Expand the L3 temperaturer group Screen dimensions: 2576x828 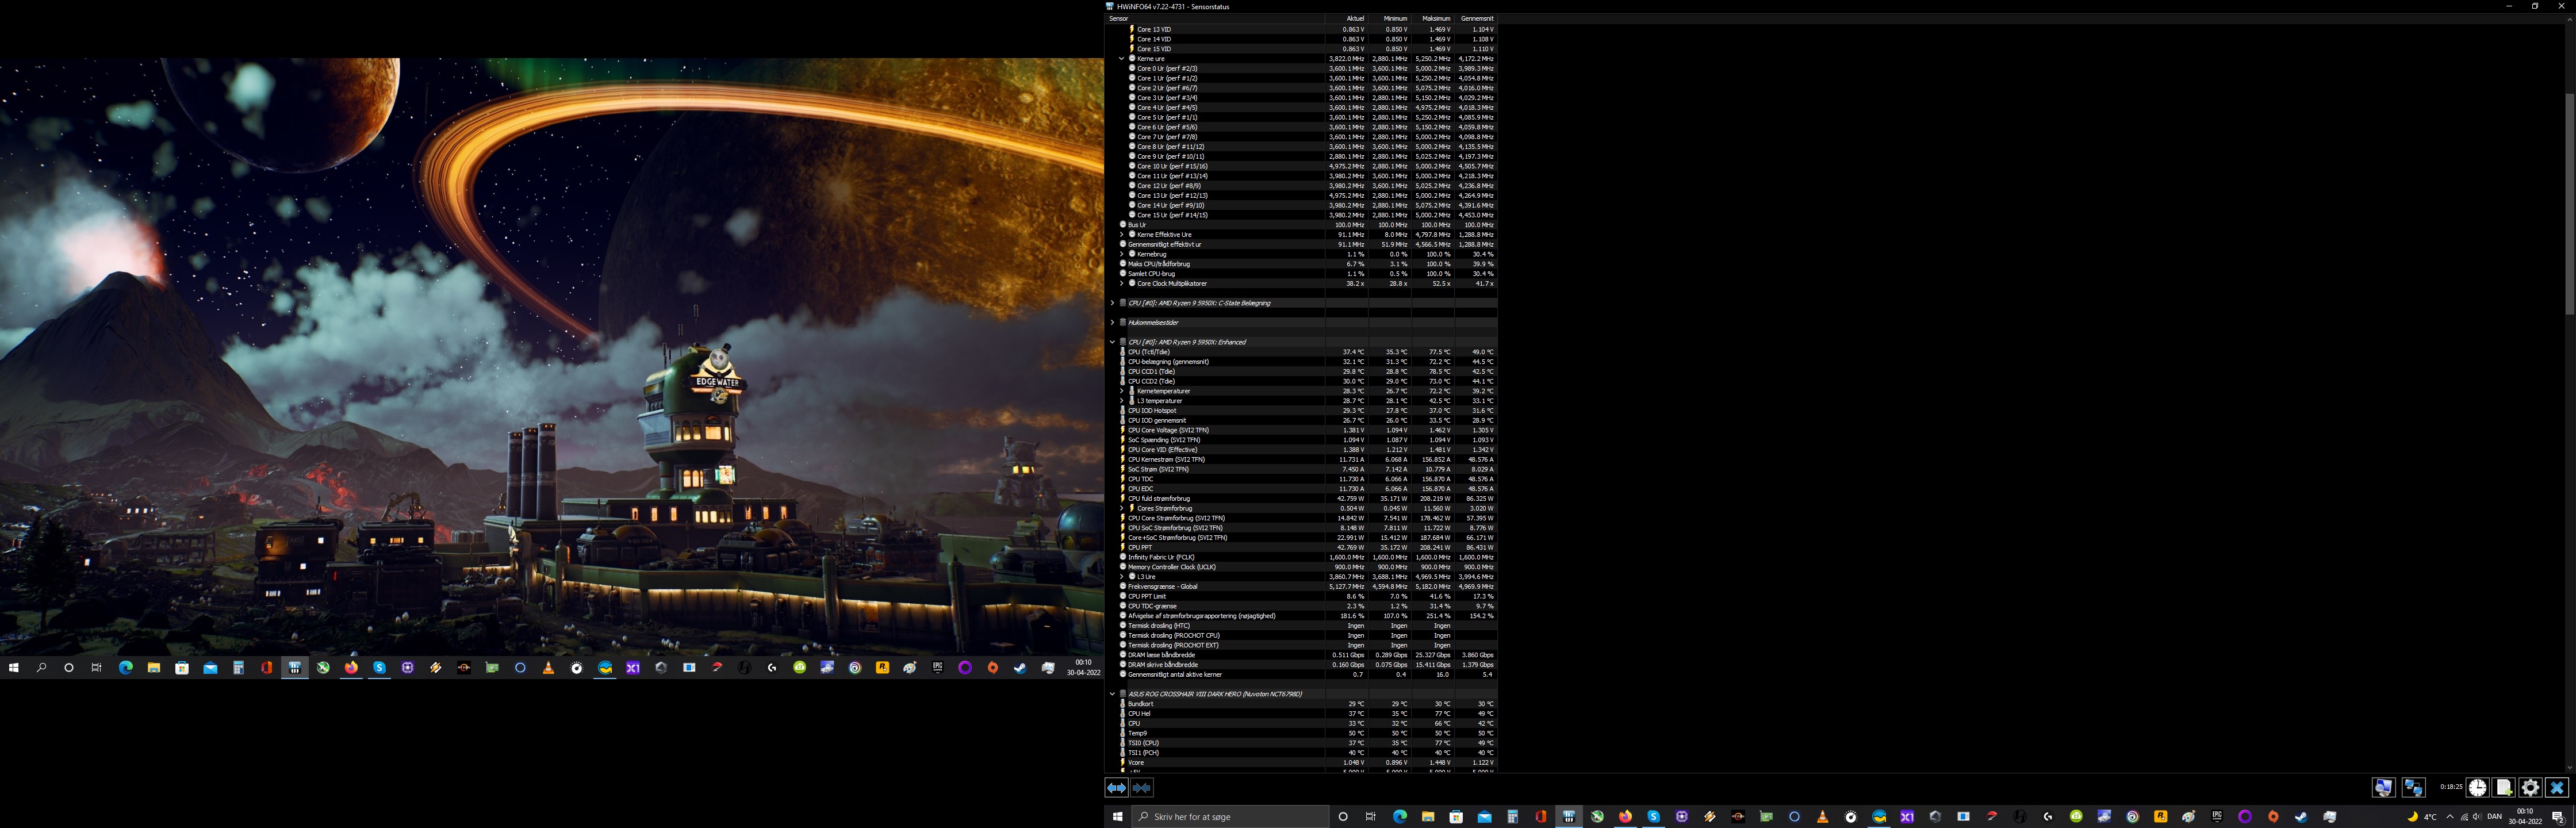tap(1122, 401)
